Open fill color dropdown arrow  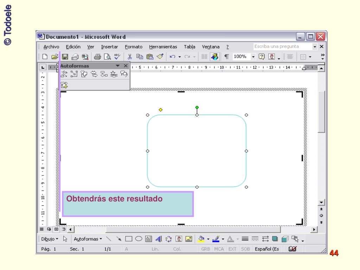click(208, 239)
